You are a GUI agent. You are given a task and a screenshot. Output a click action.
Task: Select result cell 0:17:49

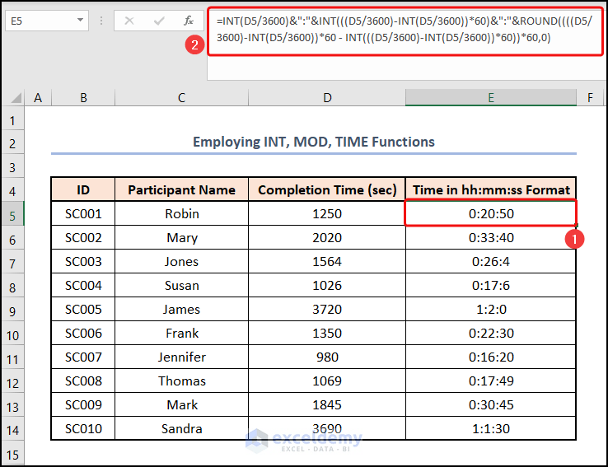[491, 381]
